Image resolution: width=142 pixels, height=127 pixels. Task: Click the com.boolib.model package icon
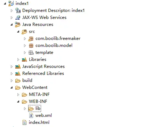31,45
